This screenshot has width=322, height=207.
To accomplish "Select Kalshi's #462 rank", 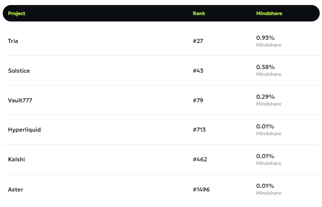I will (x=200, y=159).
